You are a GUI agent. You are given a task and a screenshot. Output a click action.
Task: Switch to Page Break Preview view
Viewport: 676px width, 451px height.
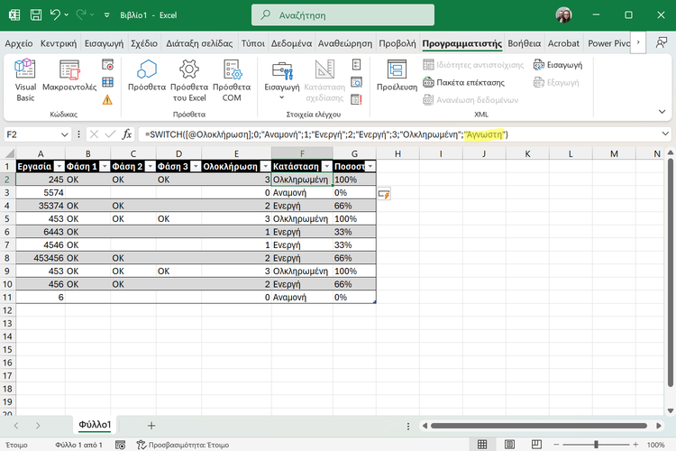tap(538, 445)
